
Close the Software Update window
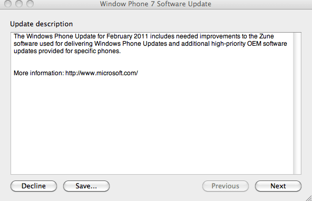click(8, 3)
